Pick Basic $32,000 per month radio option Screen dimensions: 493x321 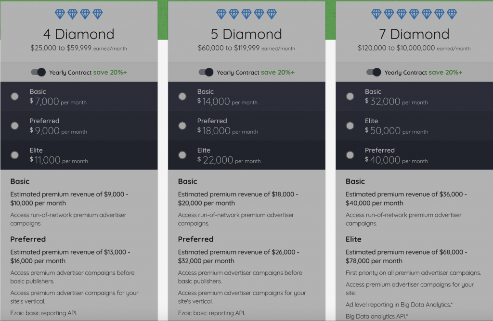pyautogui.click(x=350, y=97)
